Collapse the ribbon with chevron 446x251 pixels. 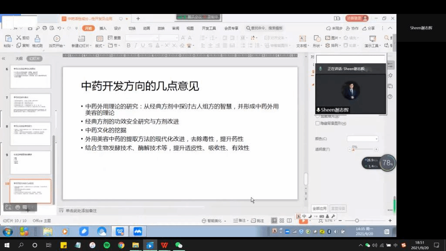tap(390, 28)
